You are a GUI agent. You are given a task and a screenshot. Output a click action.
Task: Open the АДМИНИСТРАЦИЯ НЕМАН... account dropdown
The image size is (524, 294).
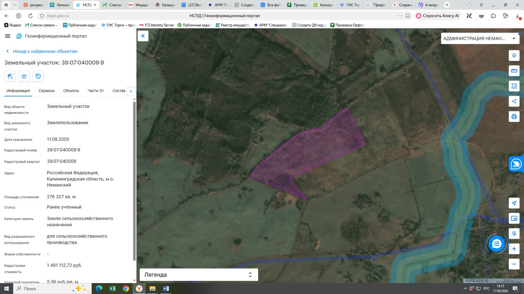tap(479, 38)
